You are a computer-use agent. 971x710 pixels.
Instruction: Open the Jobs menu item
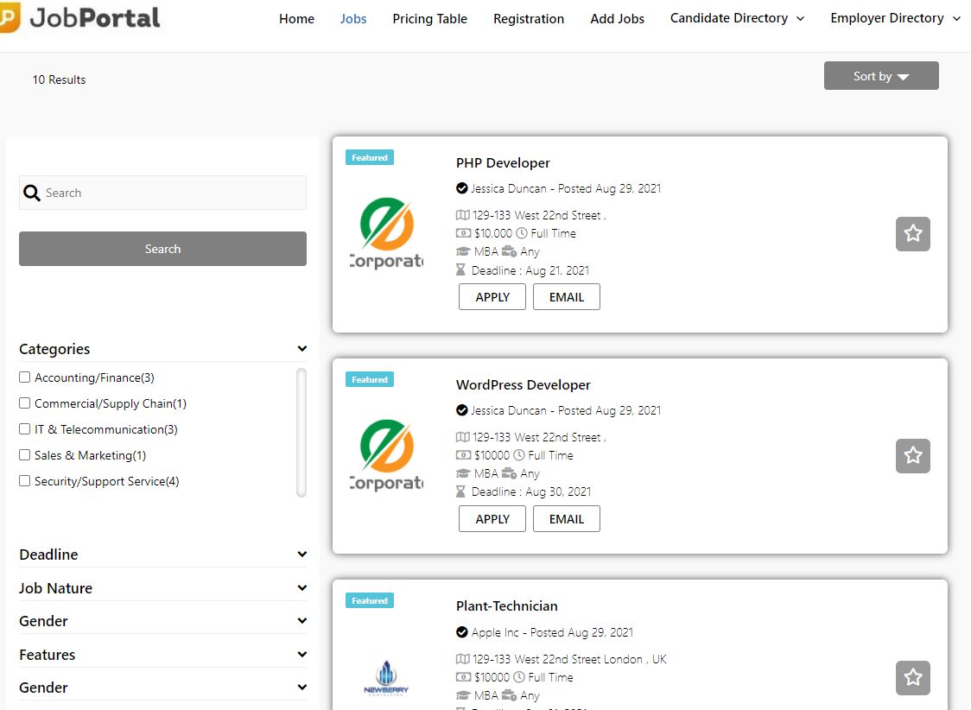point(353,19)
